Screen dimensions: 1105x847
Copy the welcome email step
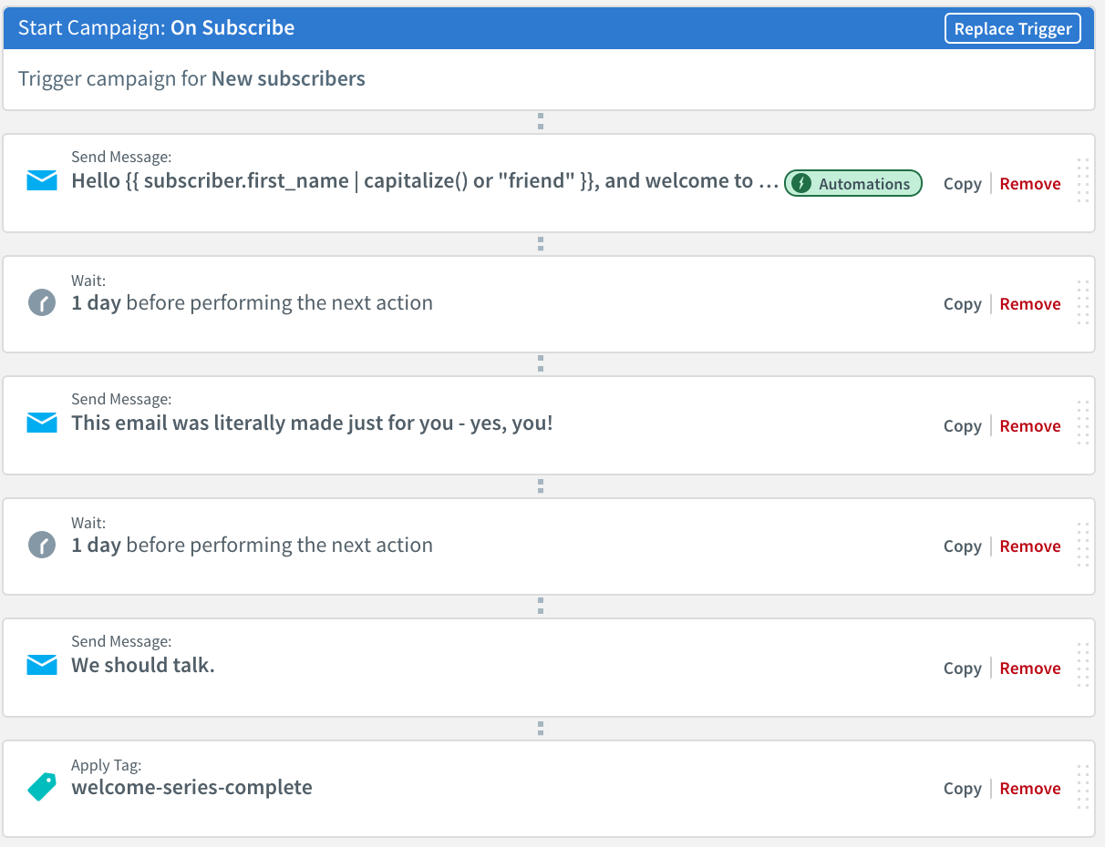point(962,183)
